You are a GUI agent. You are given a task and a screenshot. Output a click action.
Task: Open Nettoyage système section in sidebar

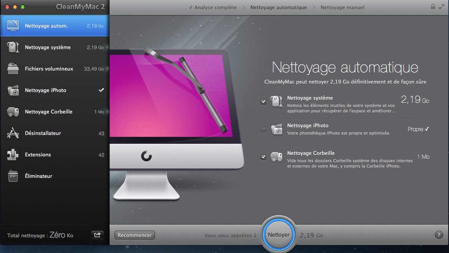point(55,47)
